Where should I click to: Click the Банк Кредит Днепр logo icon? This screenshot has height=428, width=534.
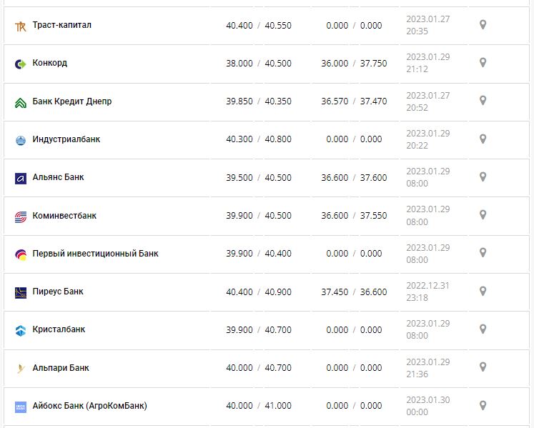(x=20, y=102)
